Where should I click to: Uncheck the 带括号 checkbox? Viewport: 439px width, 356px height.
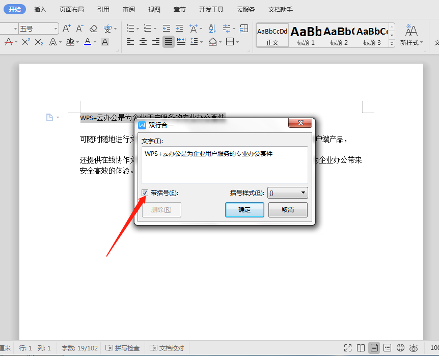[145, 193]
